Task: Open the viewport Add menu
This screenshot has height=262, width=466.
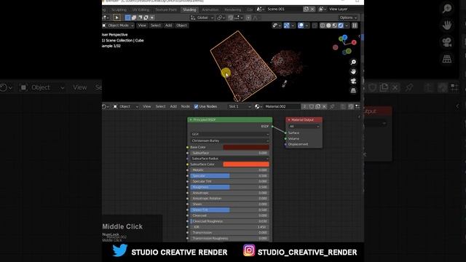Action: coord(168,25)
